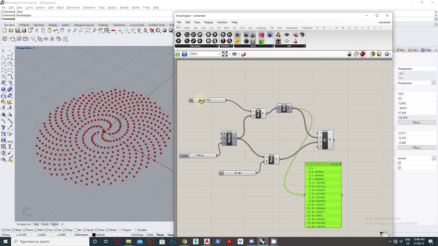
Task: Toggle the Point osnap checkbox
Action: point(25,230)
